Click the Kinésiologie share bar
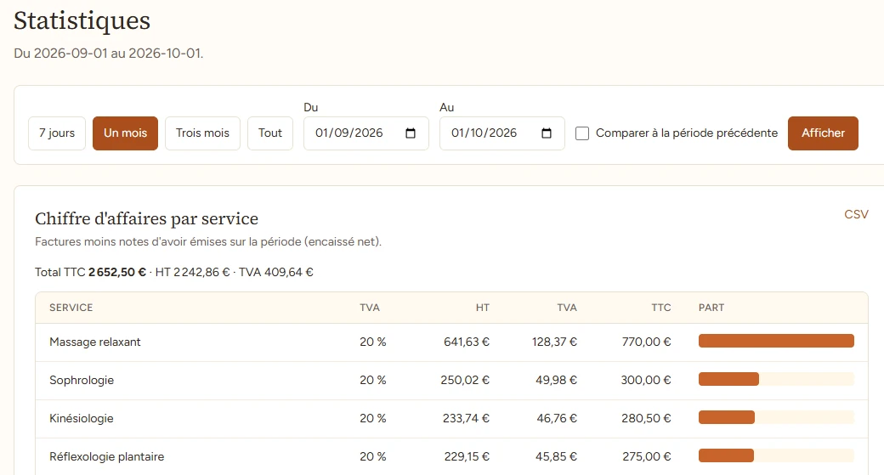The width and height of the screenshot is (884, 475). (776, 417)
